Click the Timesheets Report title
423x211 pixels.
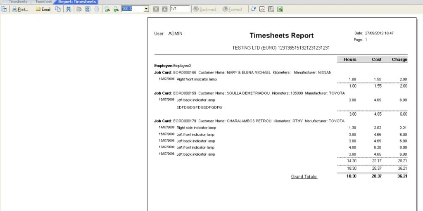click(281, 36)
